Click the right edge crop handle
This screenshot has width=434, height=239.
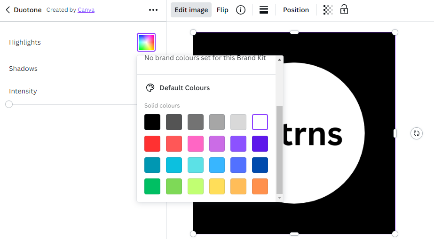pyautogui.click(x=395, y=133)
